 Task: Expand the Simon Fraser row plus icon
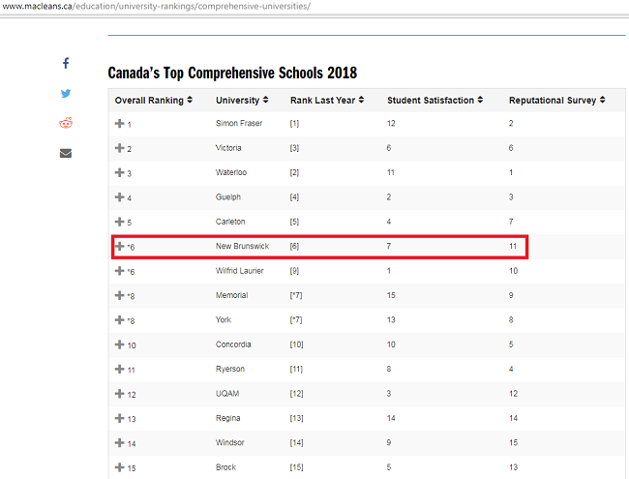pyautogui.click(x=119, y=124)
